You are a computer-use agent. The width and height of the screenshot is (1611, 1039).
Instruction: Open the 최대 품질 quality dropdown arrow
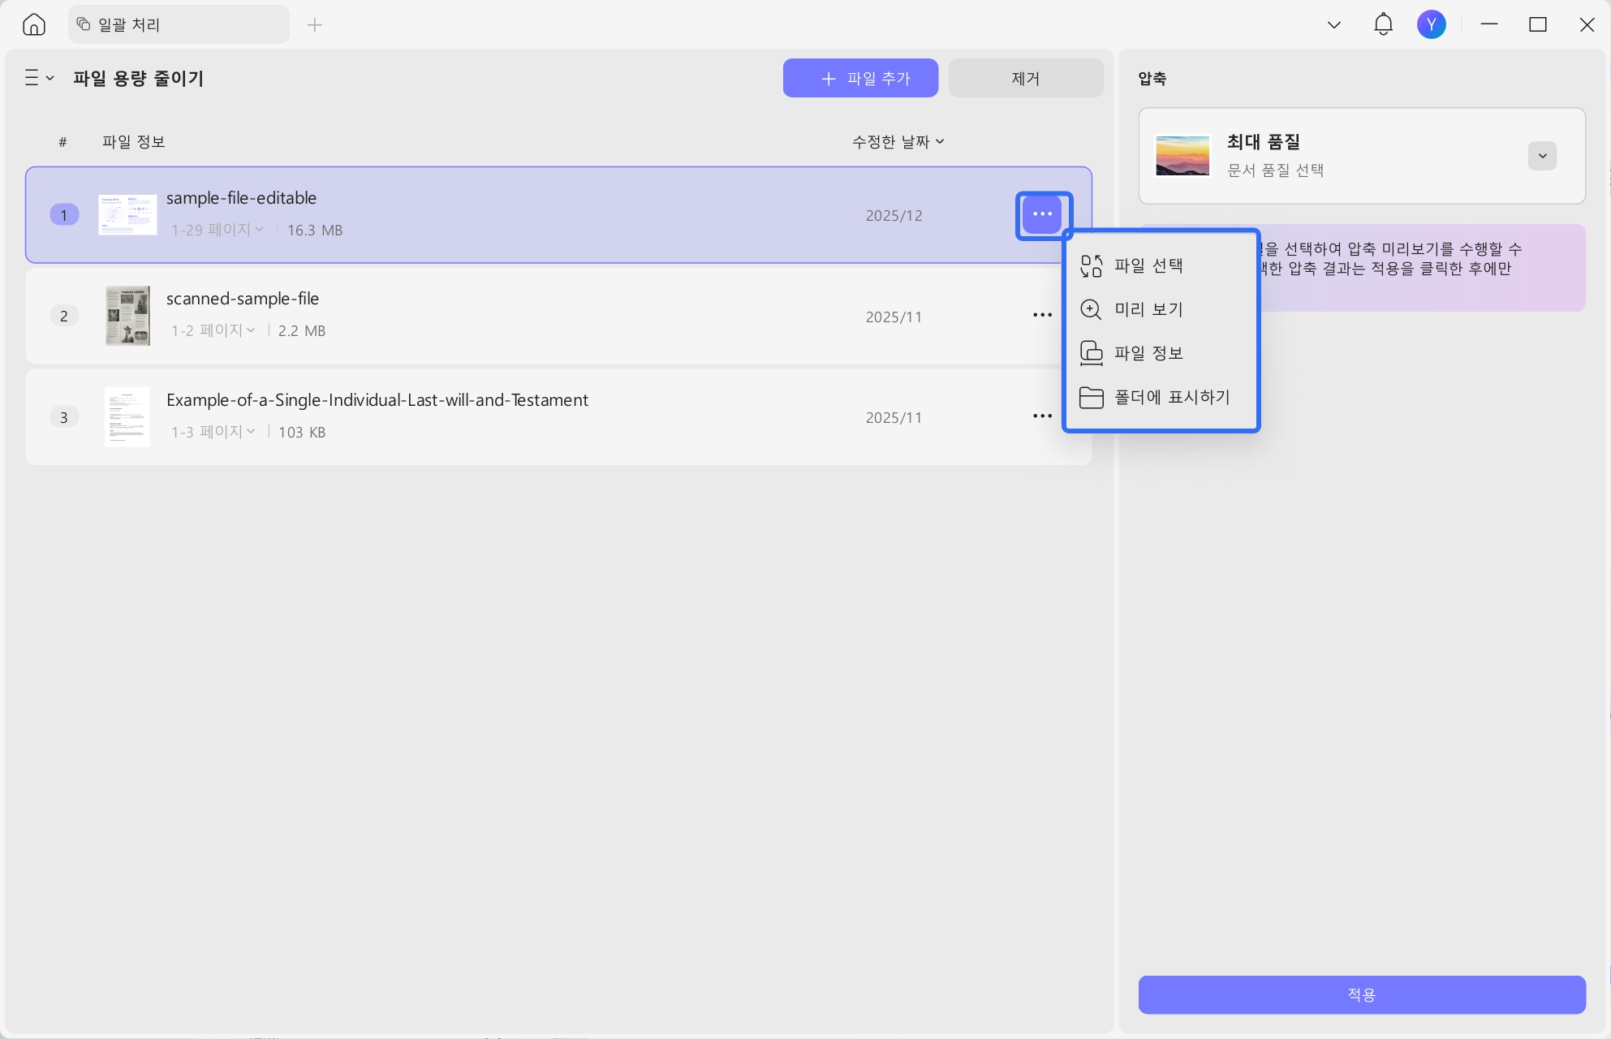(1542, 156)
